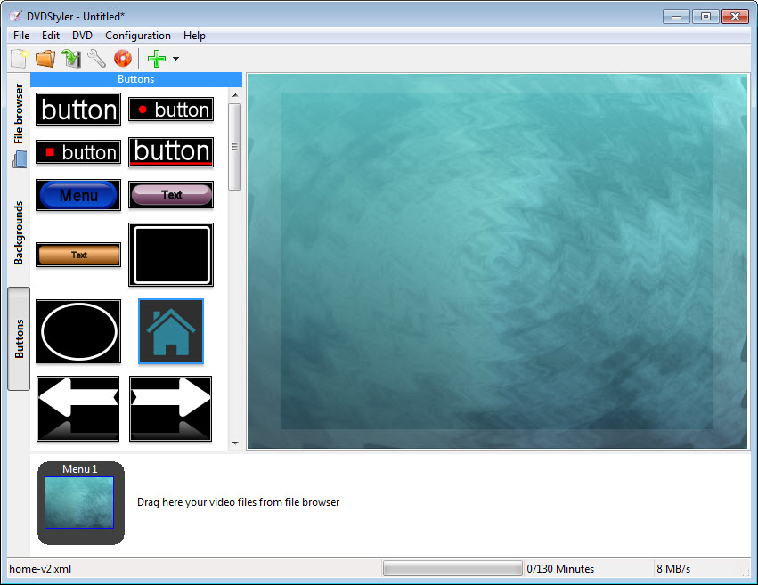Viewport: 758px width, 585px height.
Task: Click the buttons list scrollbar thumb
Action: coord(235,147)
